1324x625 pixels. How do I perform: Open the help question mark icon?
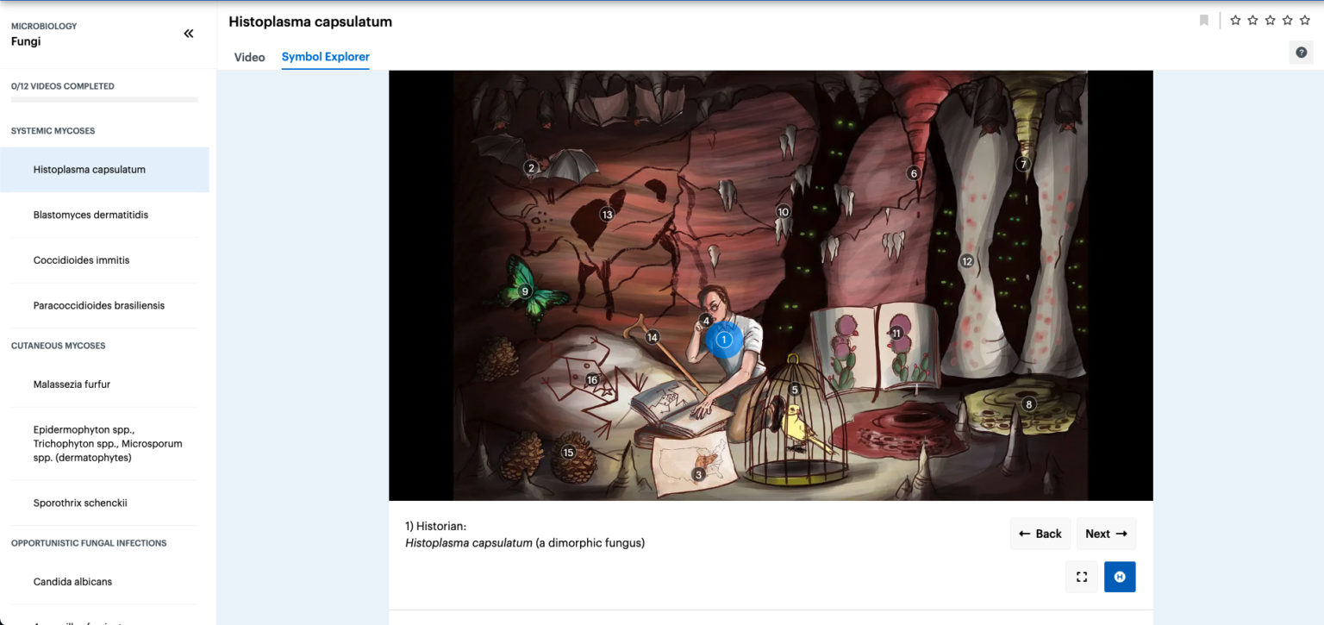point(1301,53)
